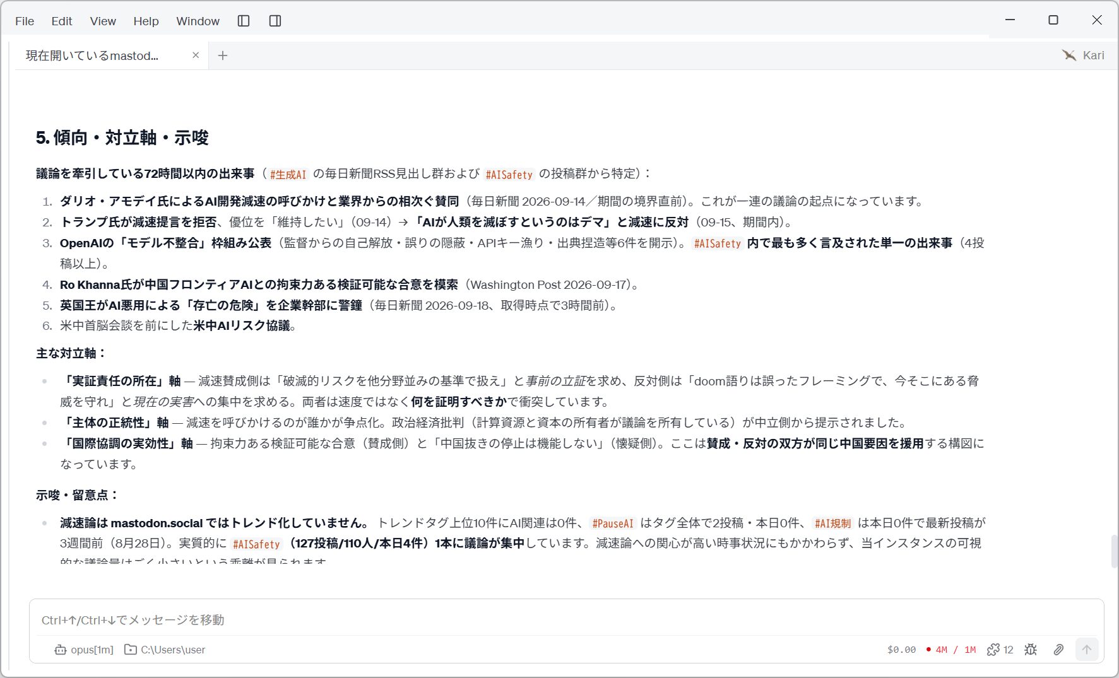Change working folder C:\Users\user
Screen dimensions: 1119x678
[173, 650]
